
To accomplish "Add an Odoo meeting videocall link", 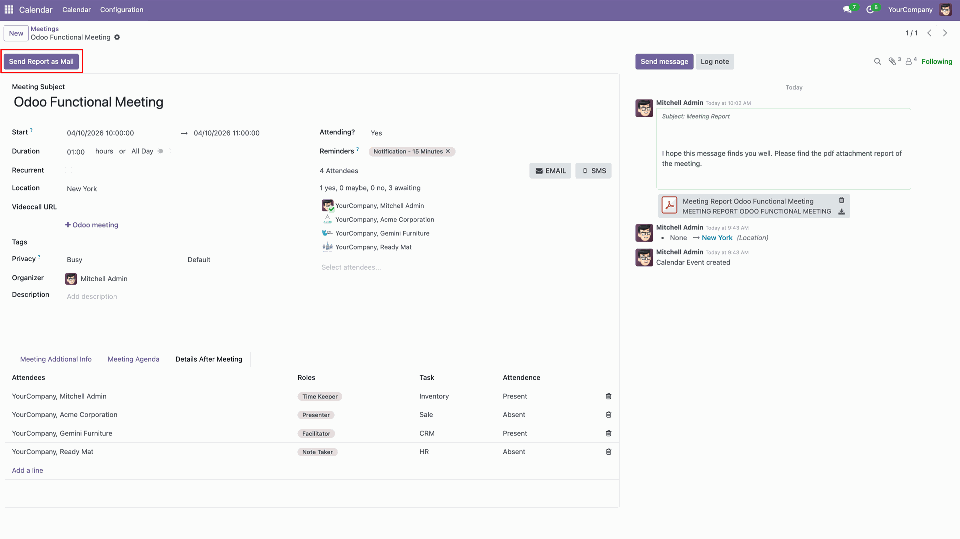I will coord(92,225).
